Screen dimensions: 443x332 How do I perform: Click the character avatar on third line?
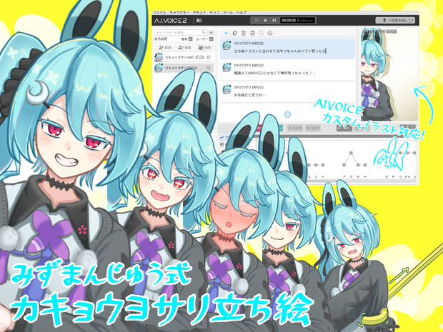[227, 89]
